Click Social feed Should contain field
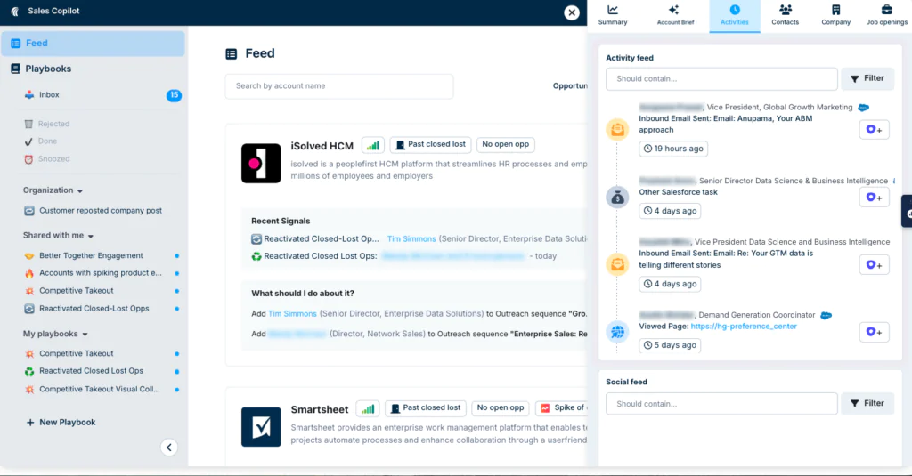 (721, 403)
